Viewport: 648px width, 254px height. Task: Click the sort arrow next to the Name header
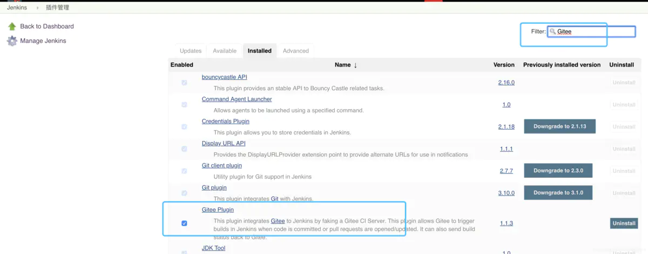pyautogui.click(x=355, y=65)
